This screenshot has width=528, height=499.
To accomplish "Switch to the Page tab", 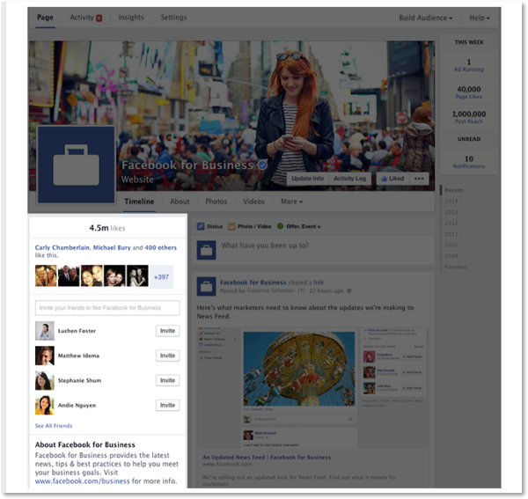I will click(45, 18).
